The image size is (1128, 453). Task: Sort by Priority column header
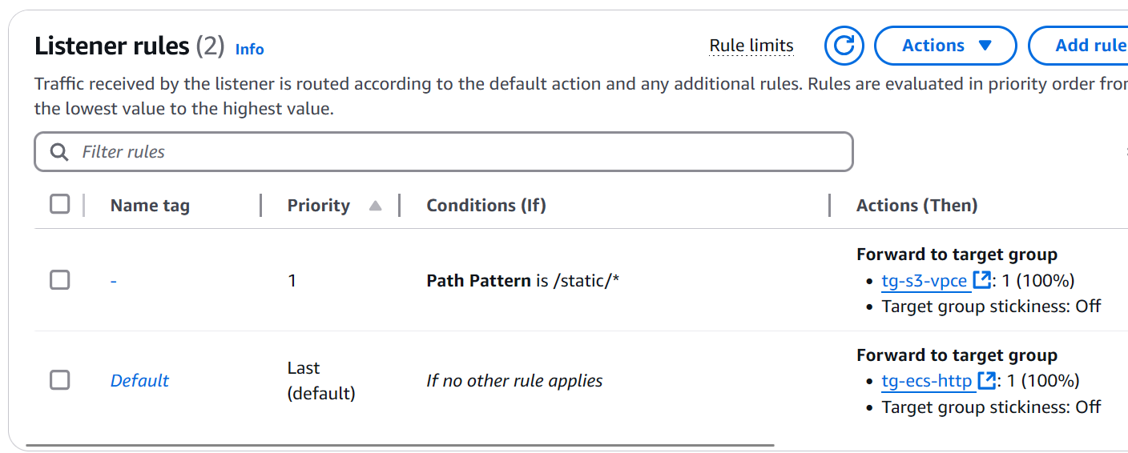point(319,206)
